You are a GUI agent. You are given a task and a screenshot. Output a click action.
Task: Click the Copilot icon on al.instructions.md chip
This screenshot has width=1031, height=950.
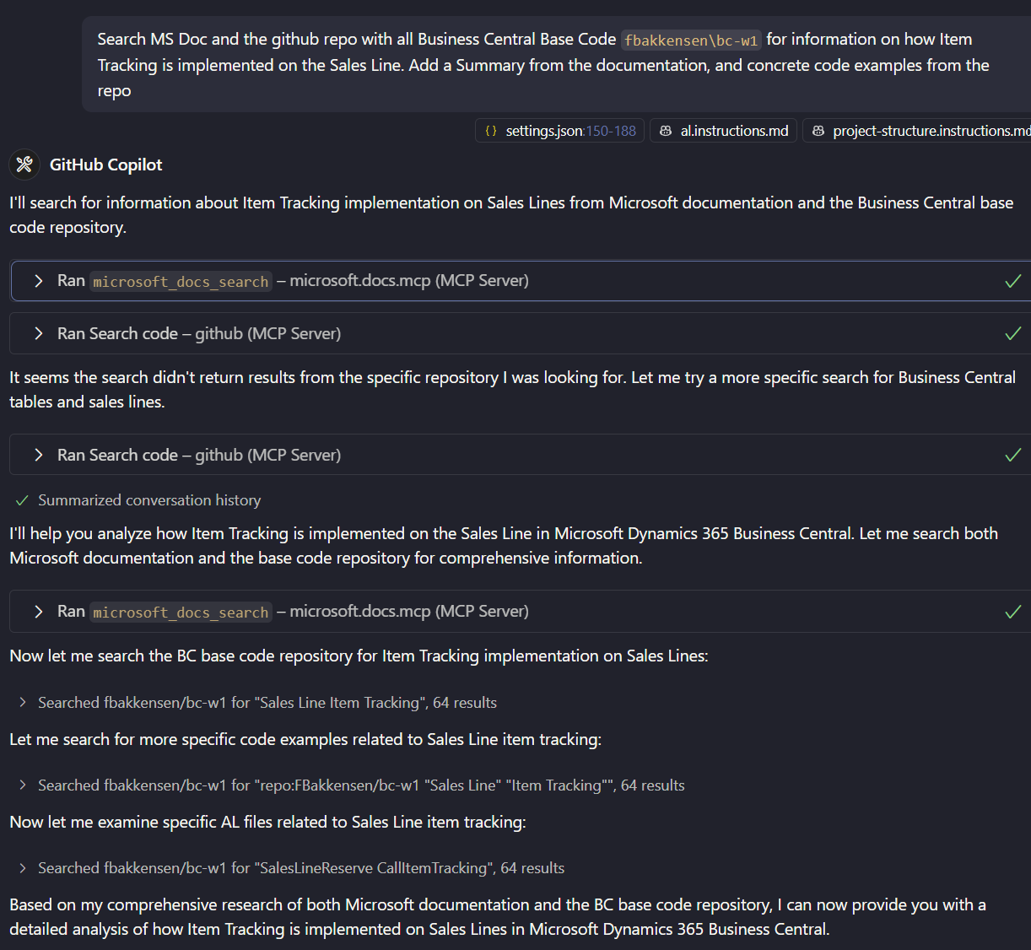(666, 131)
